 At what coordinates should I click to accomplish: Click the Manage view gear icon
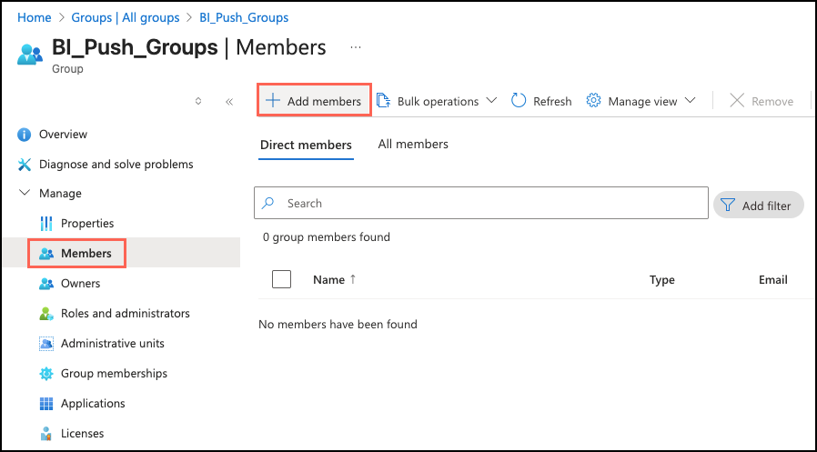(593, 101)
